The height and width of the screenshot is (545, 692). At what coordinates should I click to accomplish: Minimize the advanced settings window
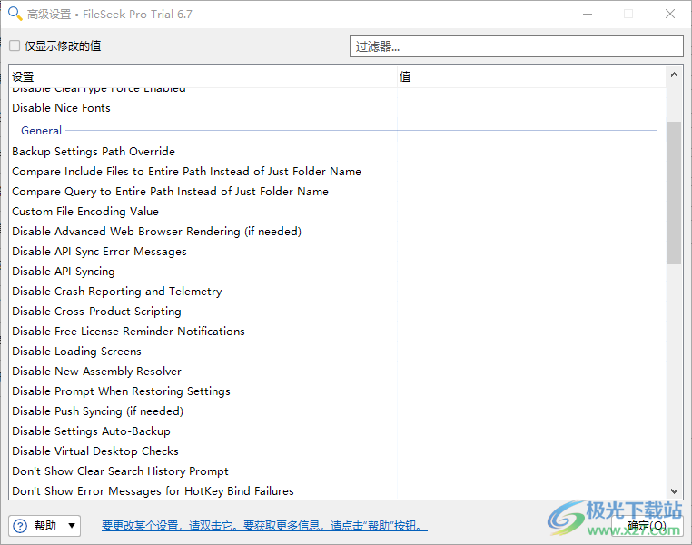pyautogui.click(x=588, y=15)
